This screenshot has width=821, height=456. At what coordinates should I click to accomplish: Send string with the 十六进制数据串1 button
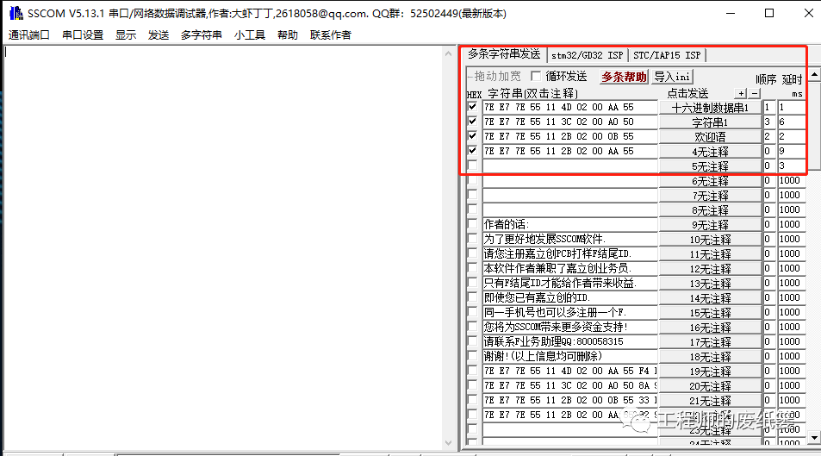click(x=710, y=108)
